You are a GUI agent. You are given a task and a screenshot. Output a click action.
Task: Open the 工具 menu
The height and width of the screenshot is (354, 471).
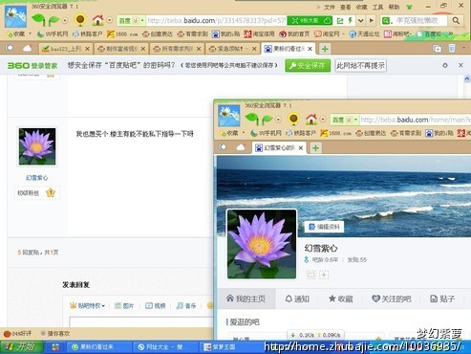click(377, 7)
